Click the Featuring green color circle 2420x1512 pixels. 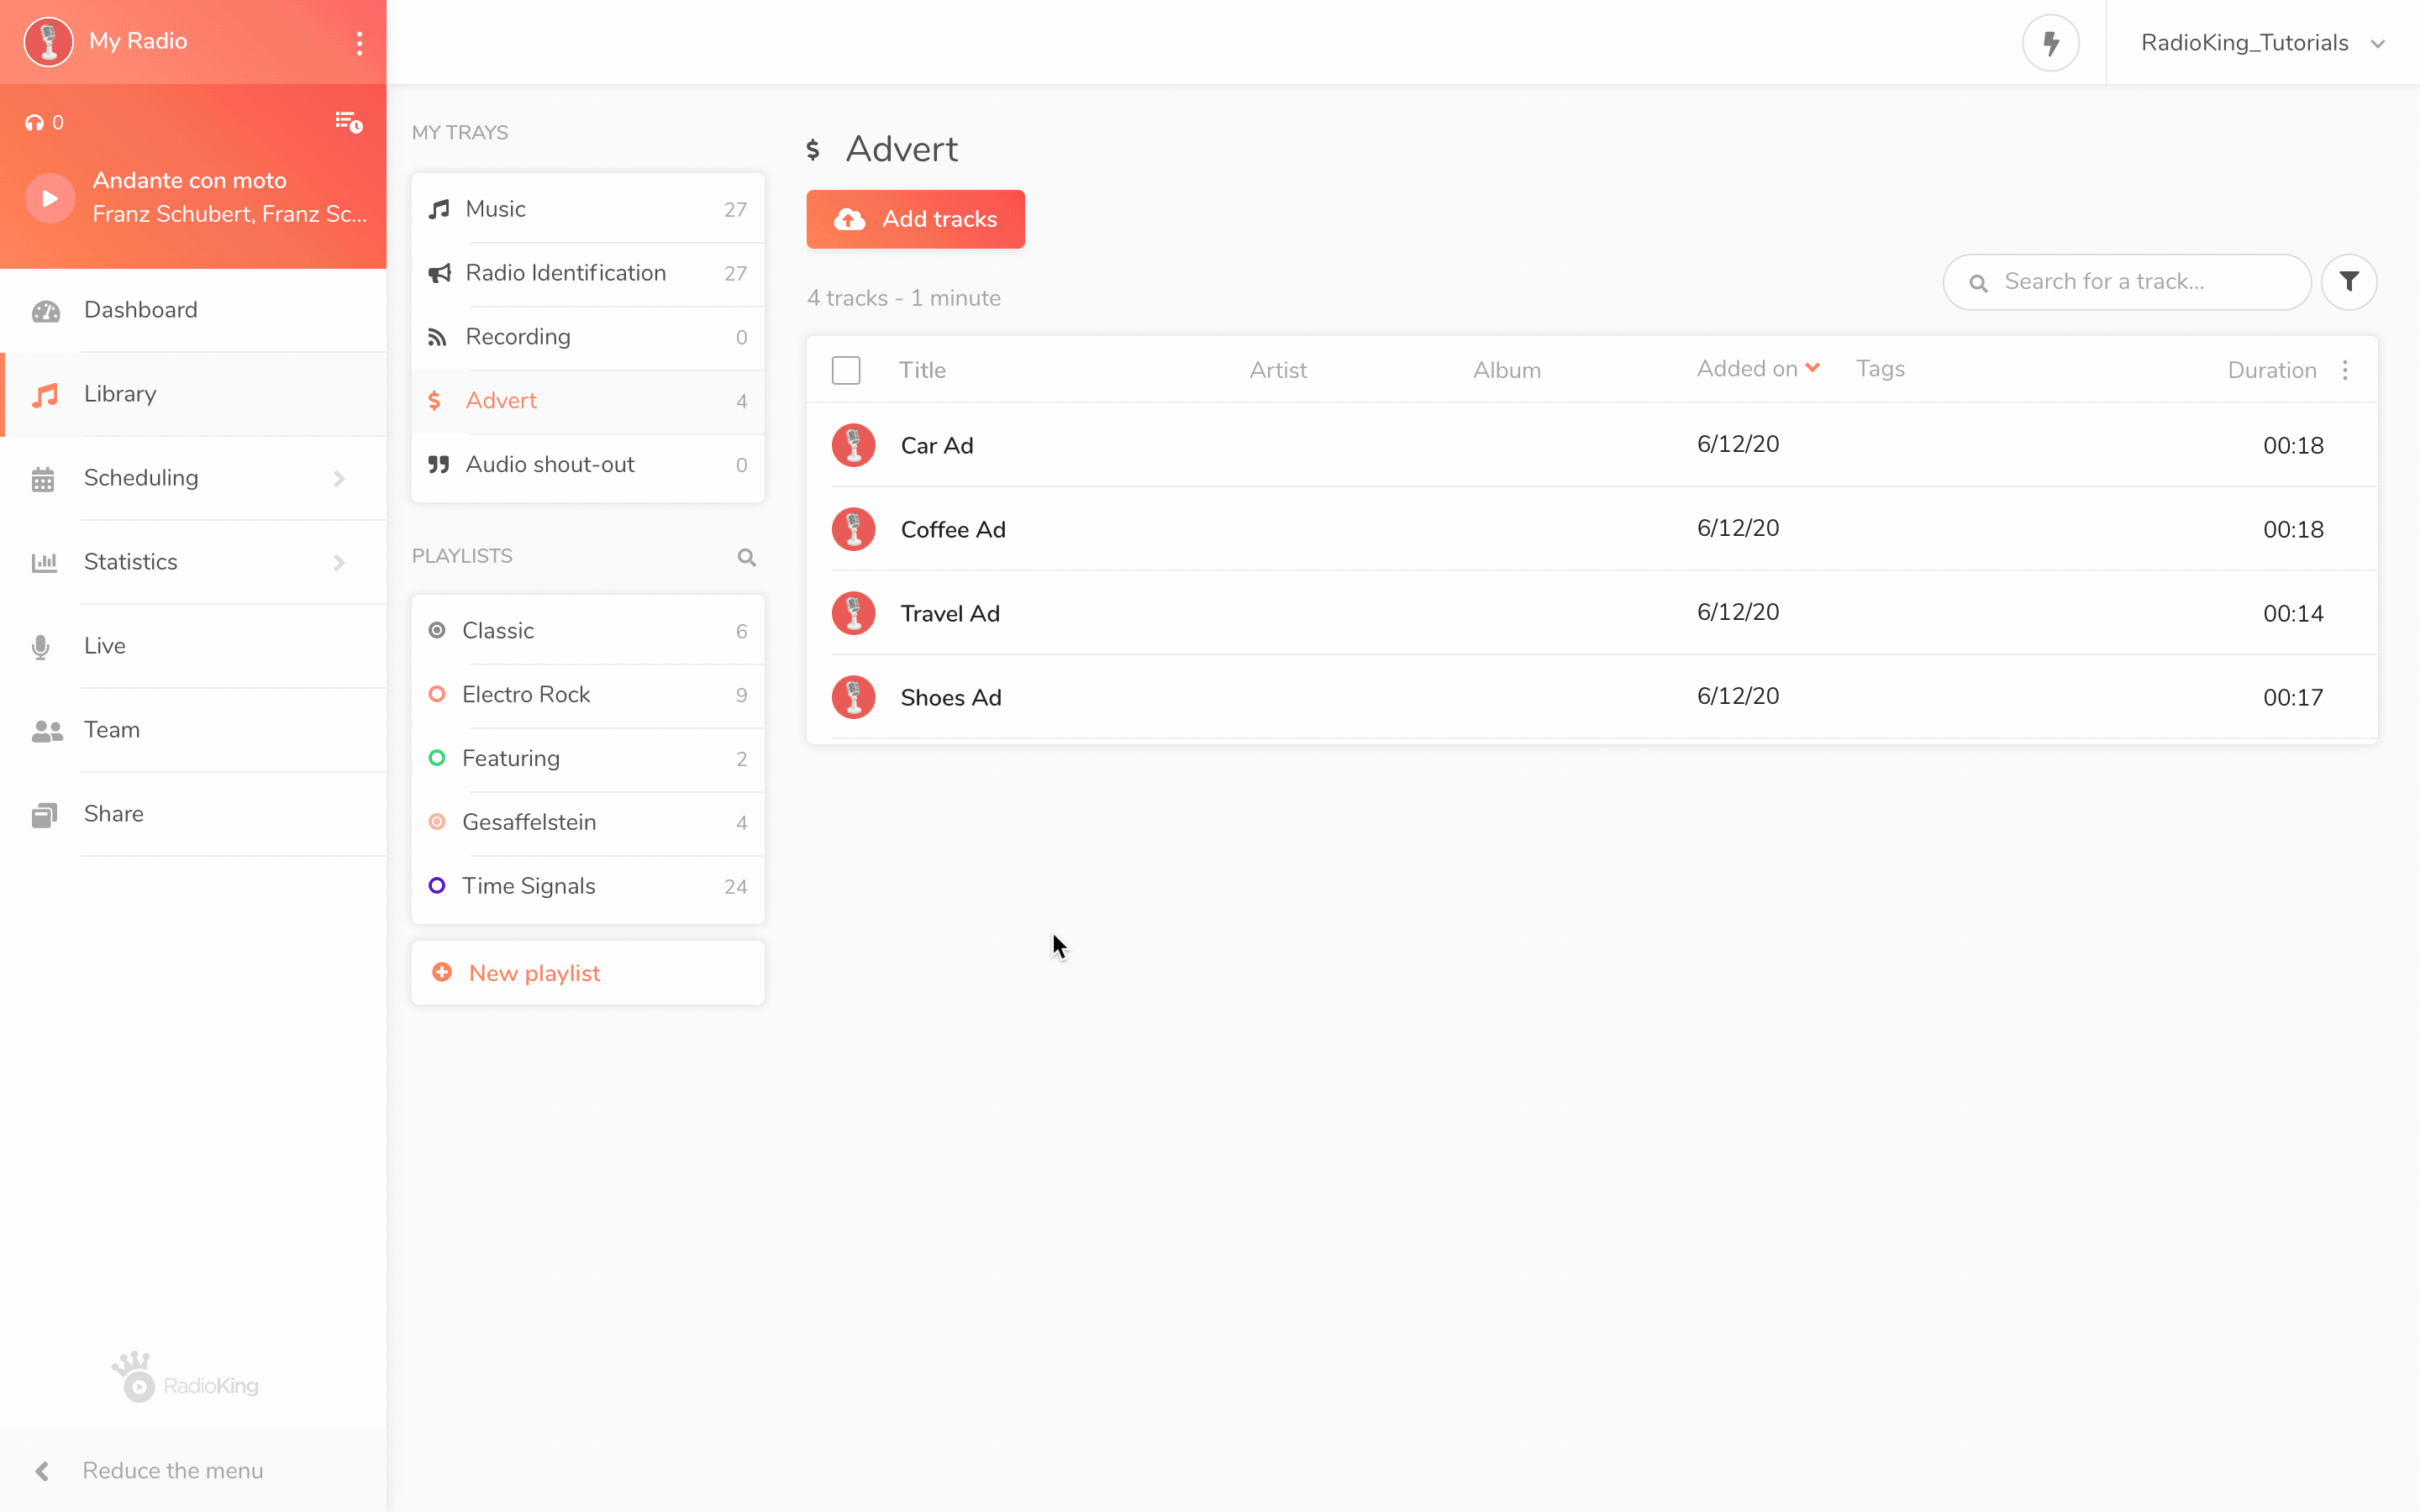point(437,758)
